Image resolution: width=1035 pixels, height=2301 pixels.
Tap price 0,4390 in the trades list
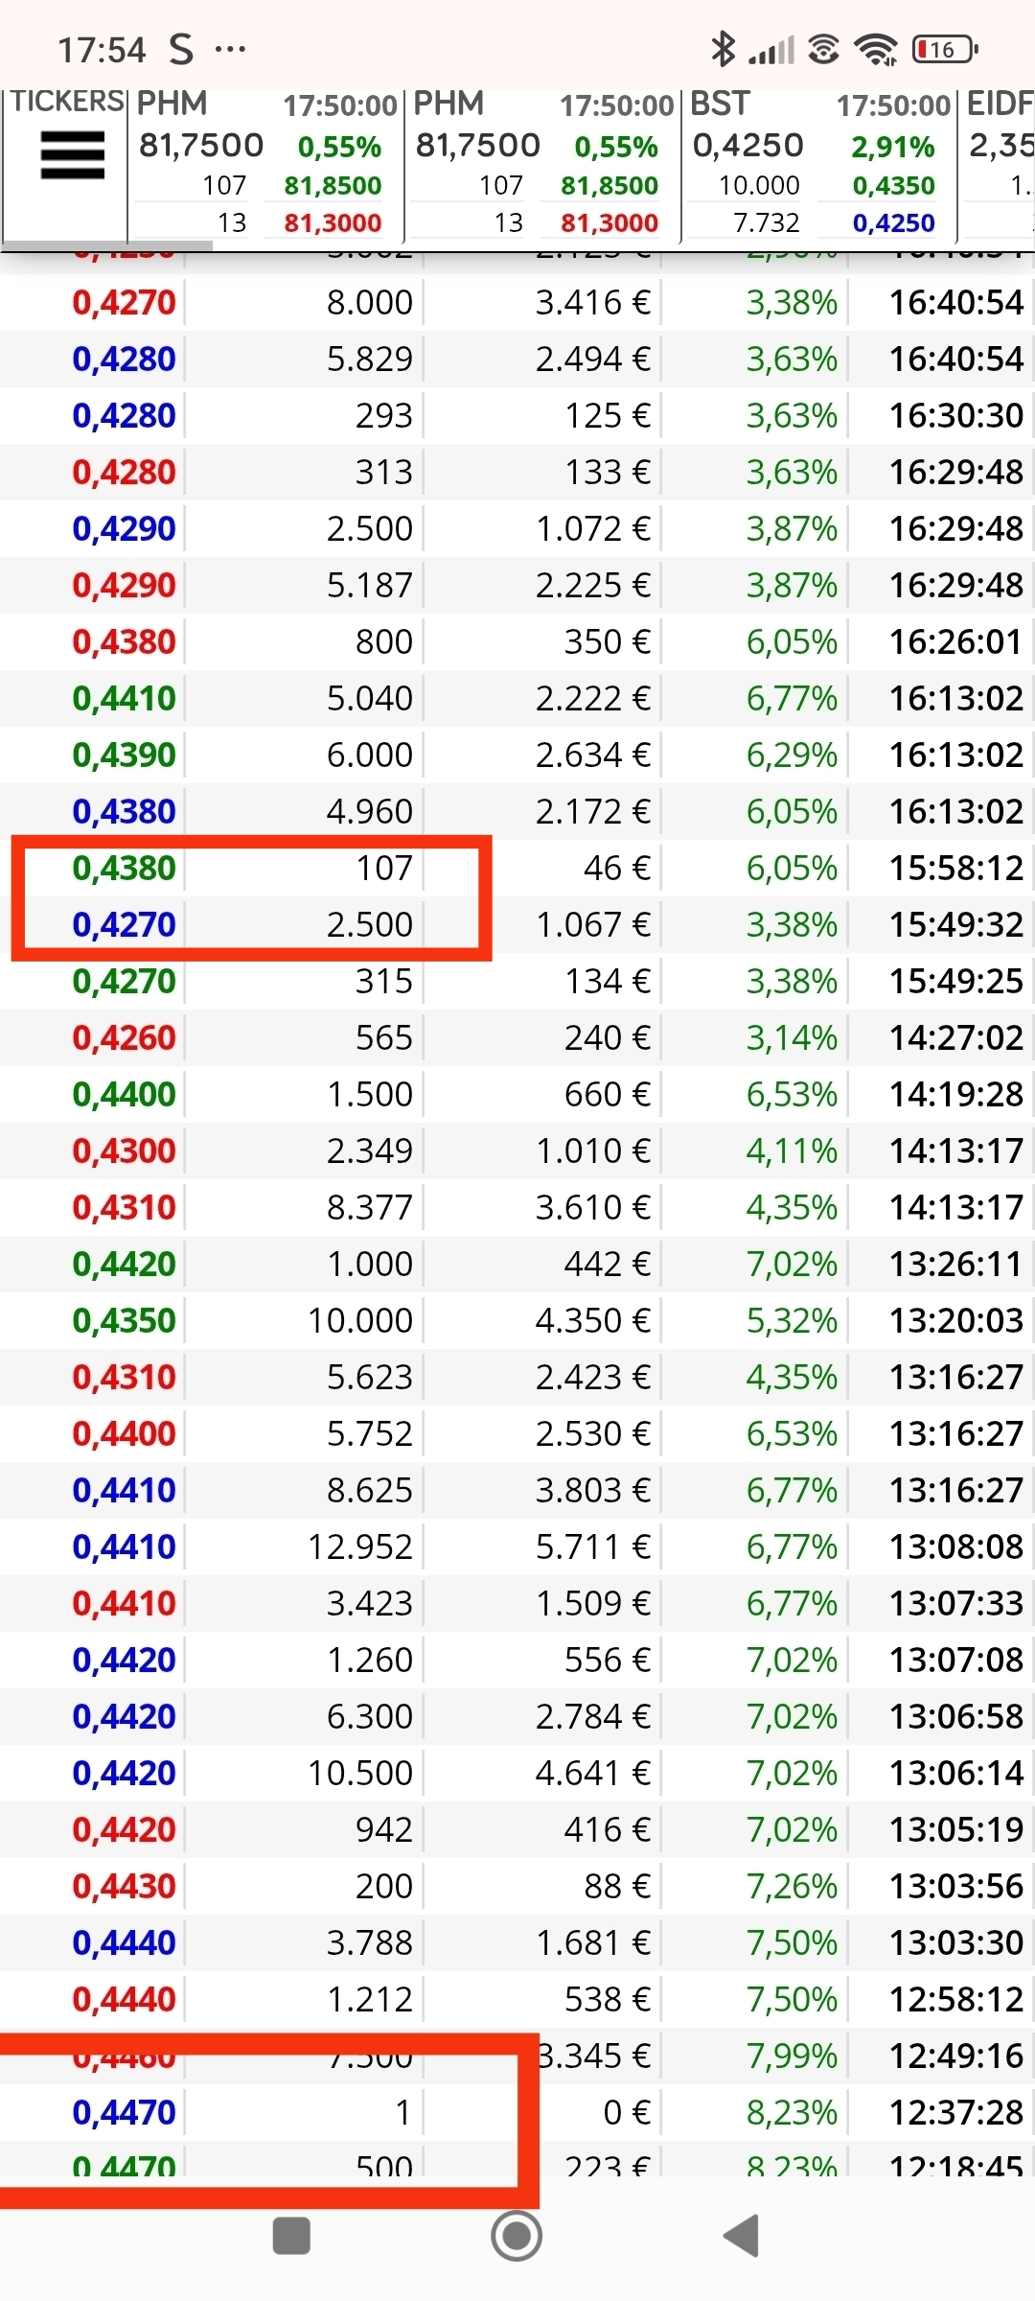pos(124,755)
